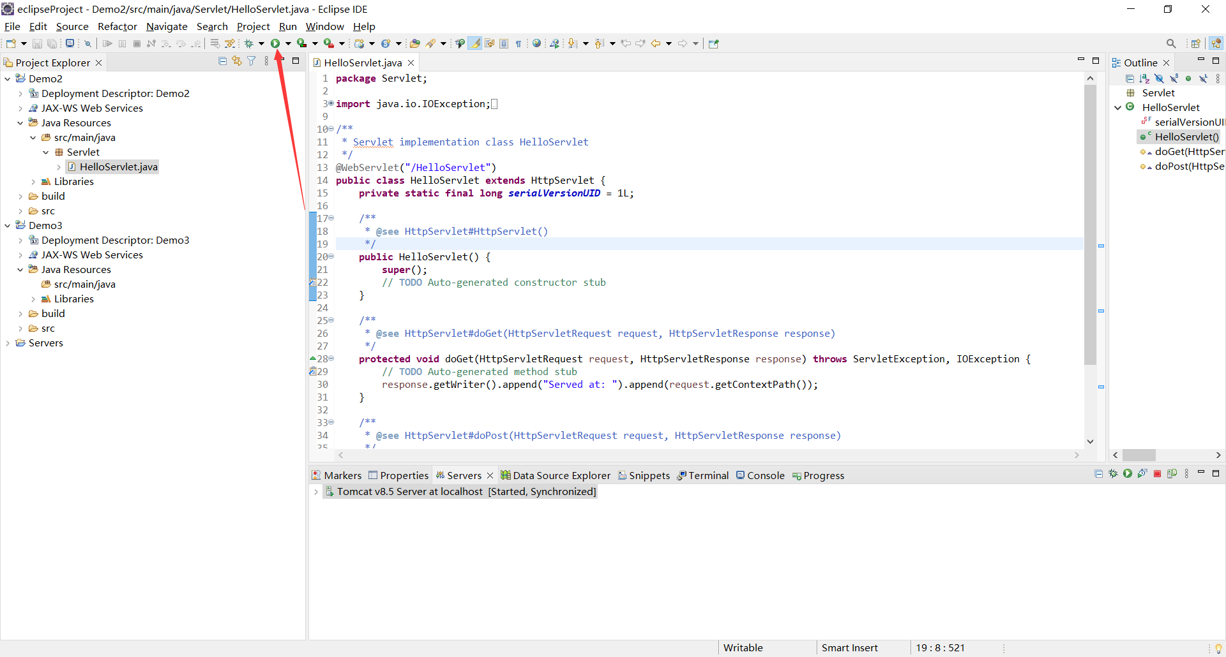Start the server in profile mode icon
Viewport: 1226px width, 657px height.
click(1142, 474)
